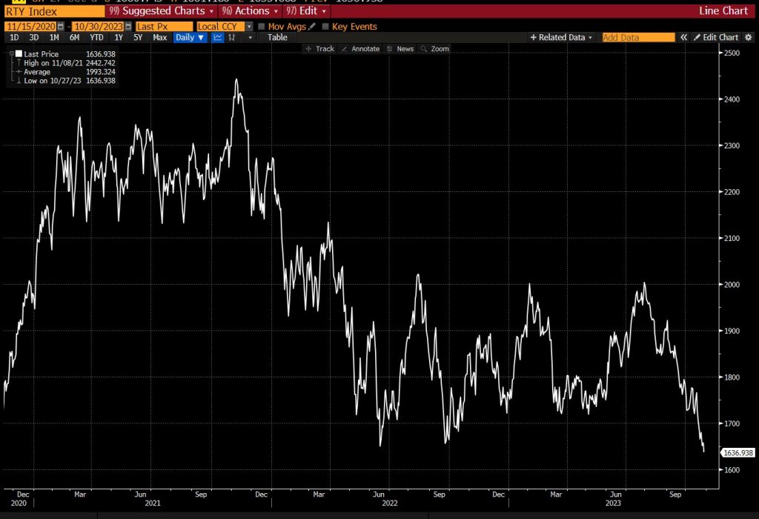
Task: Open end date calendar picker
Action: coord(128,27)
